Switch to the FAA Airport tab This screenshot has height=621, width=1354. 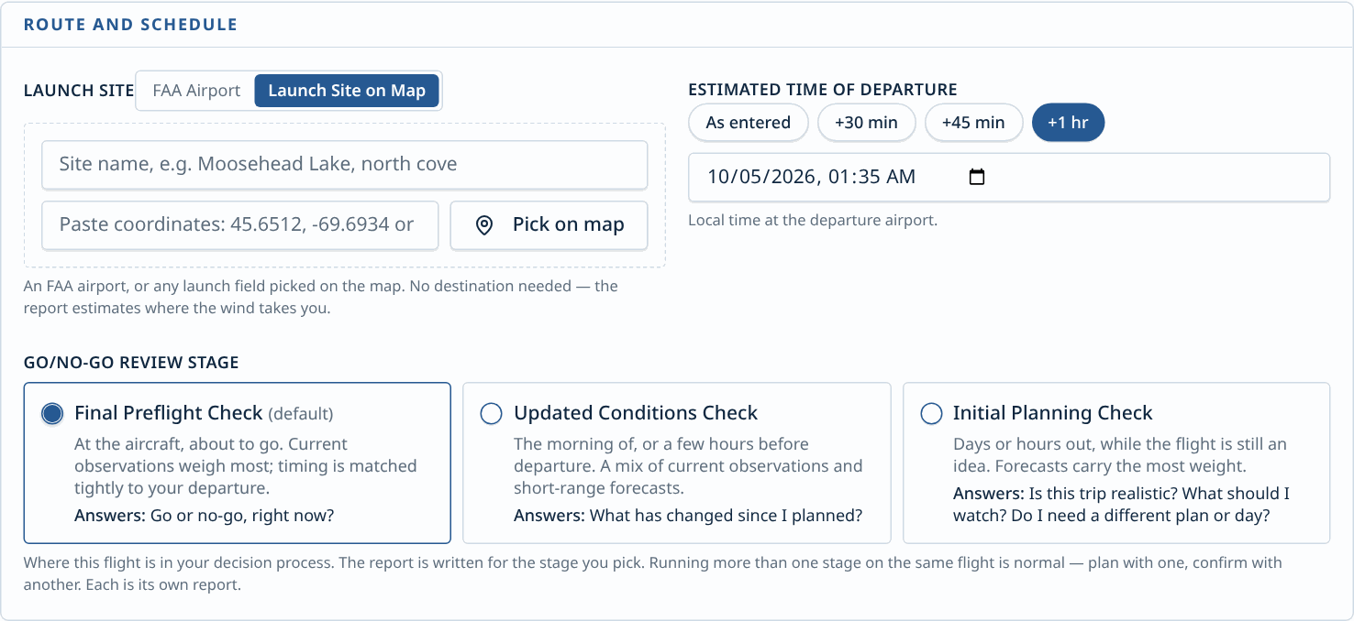pyautogui.click(x=196, y=91)
